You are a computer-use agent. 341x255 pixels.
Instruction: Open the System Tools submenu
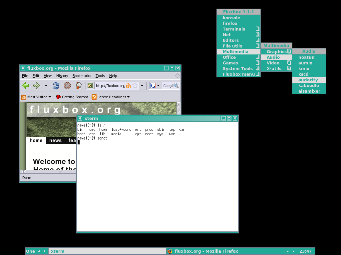coord(238,68)
